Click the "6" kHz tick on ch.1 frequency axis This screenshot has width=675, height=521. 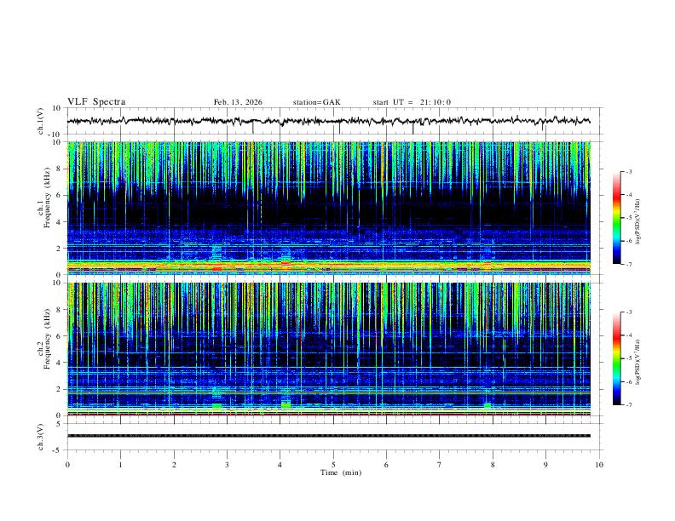60,196
